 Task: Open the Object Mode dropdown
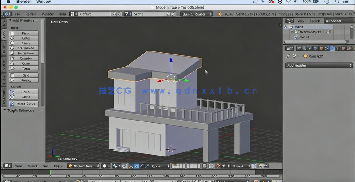(x=83, y=166)
